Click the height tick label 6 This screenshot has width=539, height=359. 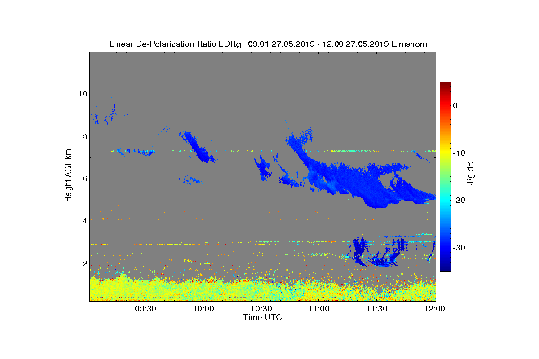point(84,179)
